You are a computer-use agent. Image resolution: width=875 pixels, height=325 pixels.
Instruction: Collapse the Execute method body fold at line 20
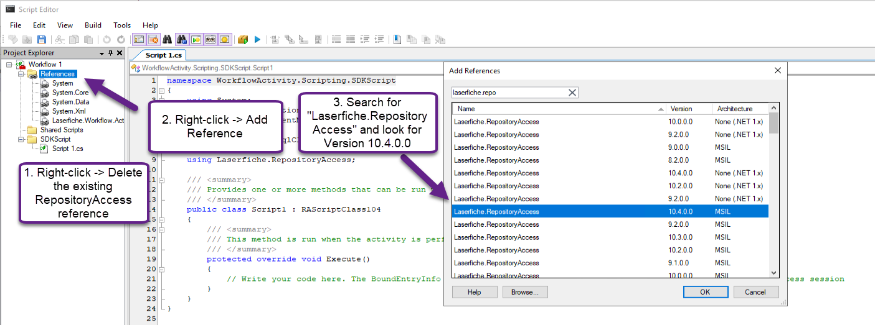click(161, 269)
